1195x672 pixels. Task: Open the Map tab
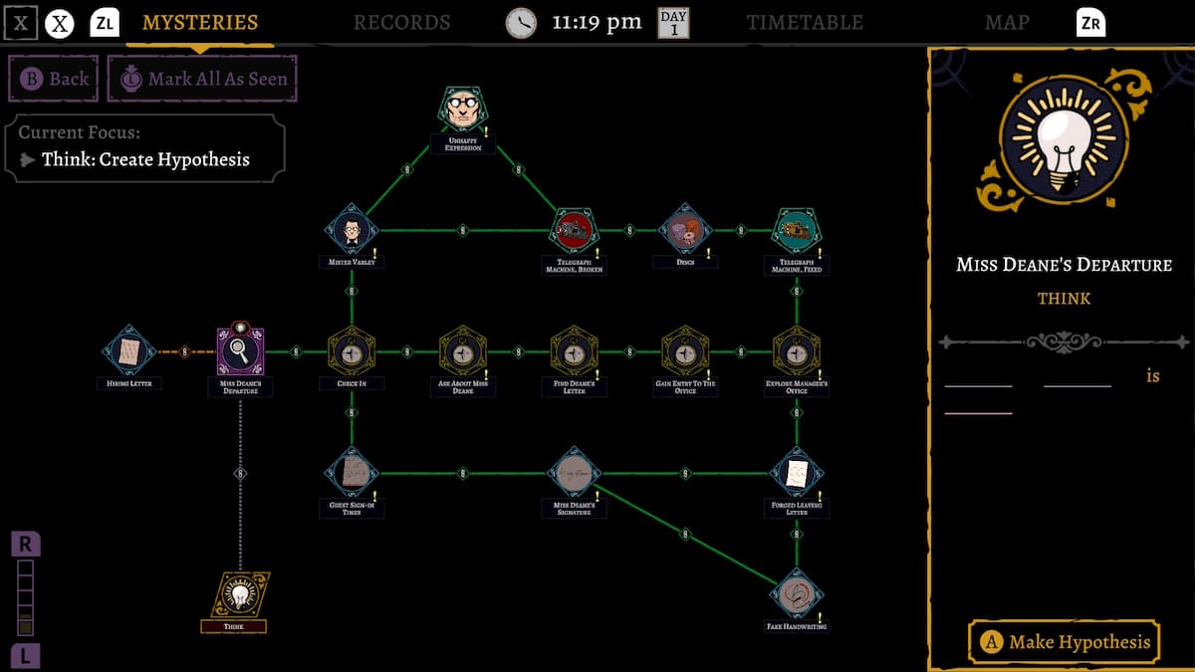pyautogui.click(x=1007, y=22)
